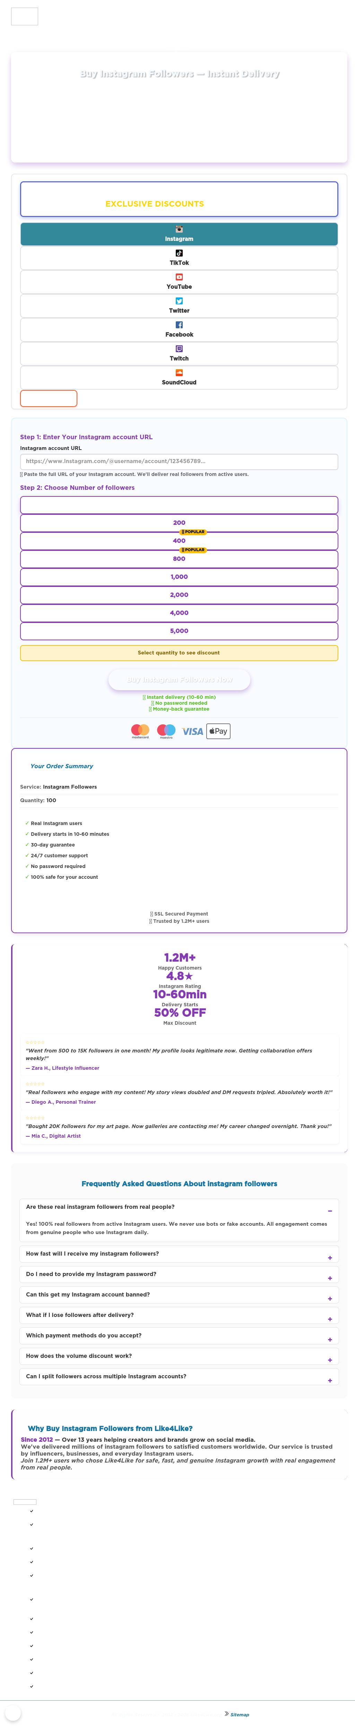Select the Twitter platform icon
This screenshot has width=355, height=1726.
click(179, 301)
